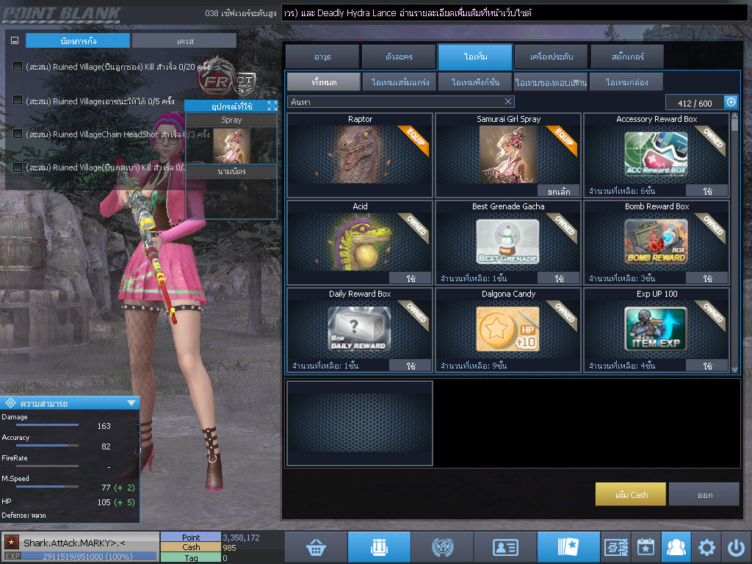
Task: Open the เควส tab
Action: point(184,41)
